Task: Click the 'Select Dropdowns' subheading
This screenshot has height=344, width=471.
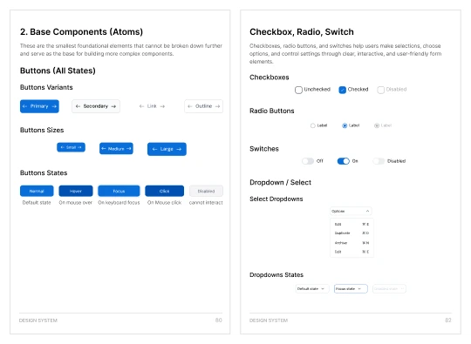Action: coord(276,199)
